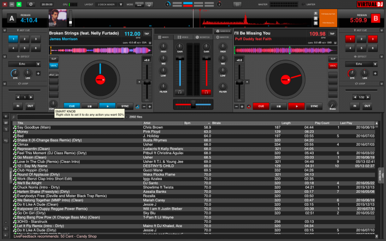
Task: Collapse deck B EFFECT panel
Action: click(382, 56)
